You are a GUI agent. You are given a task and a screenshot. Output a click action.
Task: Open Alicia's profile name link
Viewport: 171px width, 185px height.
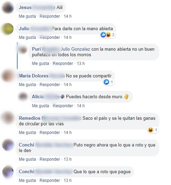46,96
